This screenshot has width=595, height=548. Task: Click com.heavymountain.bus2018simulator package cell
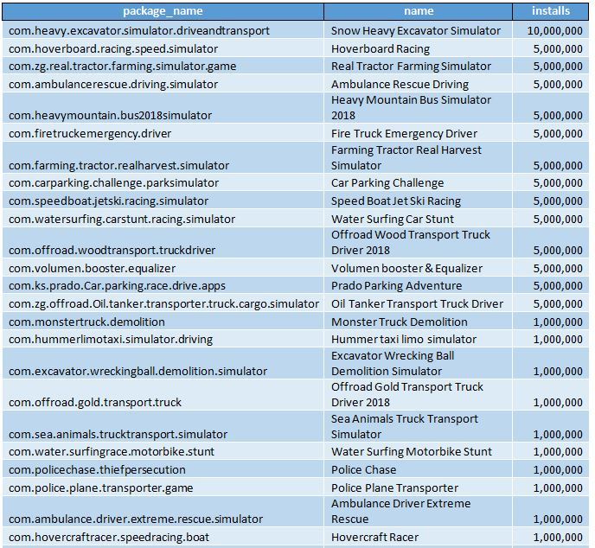[163, 108]
